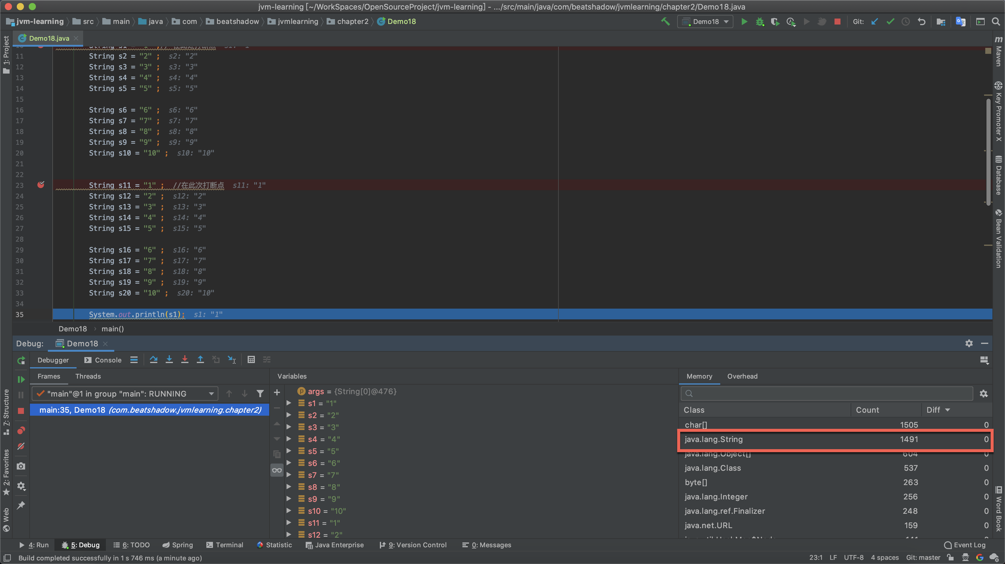This screenshot has width=1005, height=564.
Task: Click Step Over in debugger toolbar
Action: [x=153, y=360]
